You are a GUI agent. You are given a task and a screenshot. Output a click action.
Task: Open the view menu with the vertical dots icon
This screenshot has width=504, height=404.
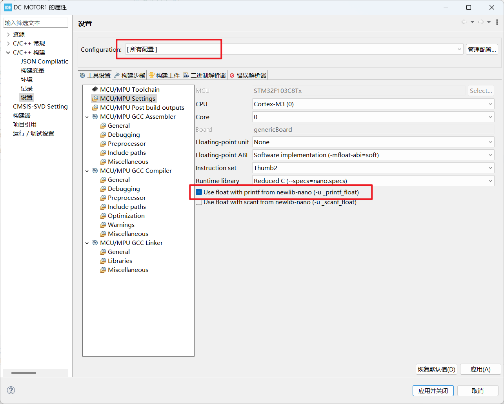[497, 22]
